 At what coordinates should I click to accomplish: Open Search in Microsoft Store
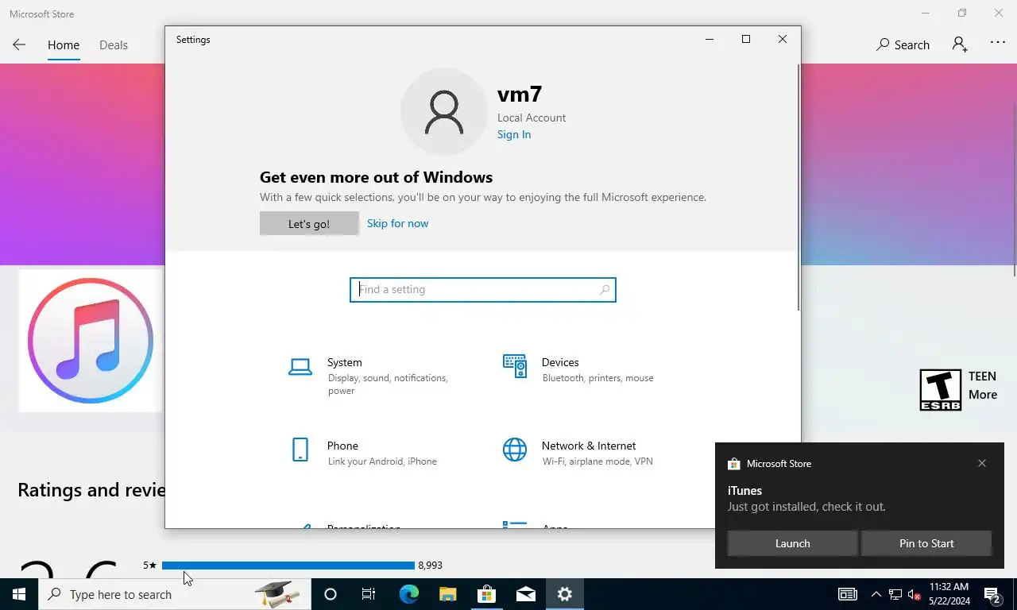pos(903,44)
